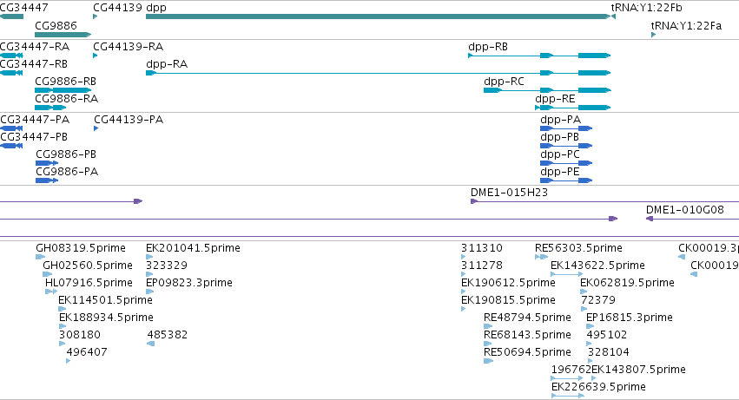This screenshot has width=739, height=400.
Task: Open the DME1-015H23 clone label
Action: (509, 193)
